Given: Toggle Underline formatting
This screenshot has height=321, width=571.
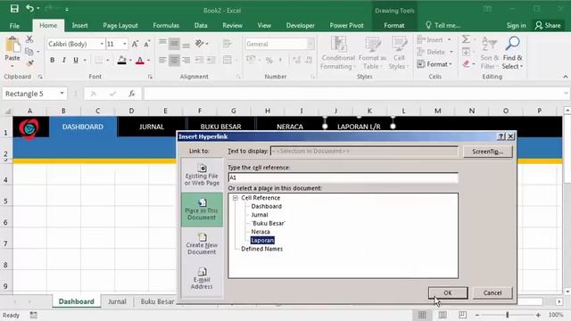Looking at the screenshot, I should (x=76, y=60).
